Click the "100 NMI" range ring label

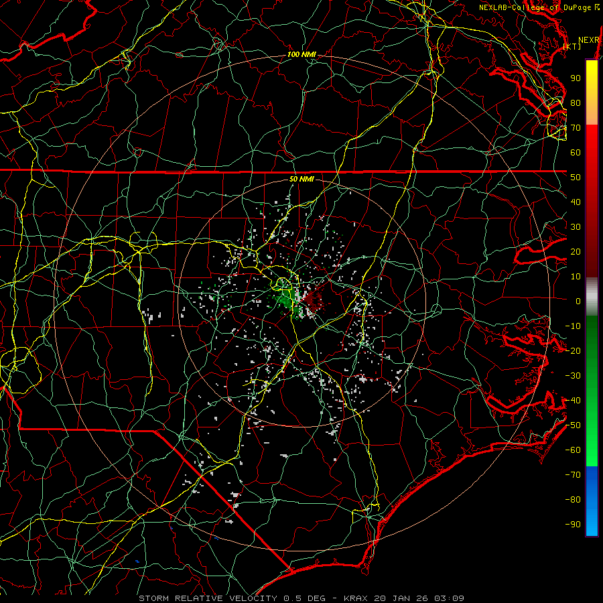(x=301, y=54)
